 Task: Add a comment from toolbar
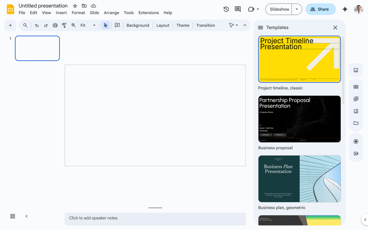[117, 25]
